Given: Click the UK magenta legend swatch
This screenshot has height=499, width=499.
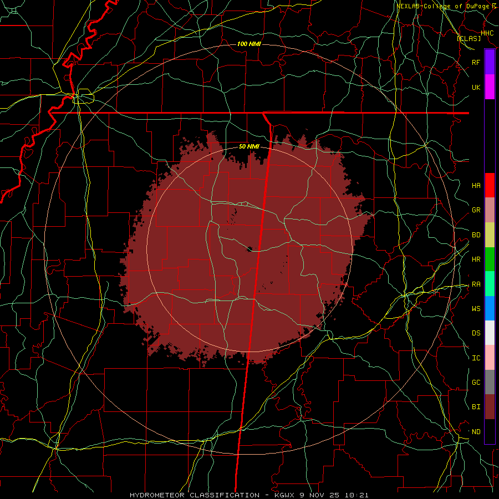Looking at the screenshot, I should pyautogui.click(x=490, y=87).
